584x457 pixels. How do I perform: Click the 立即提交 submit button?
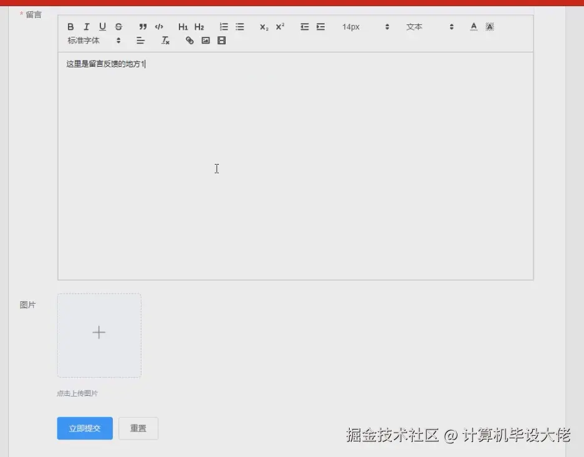84,428
